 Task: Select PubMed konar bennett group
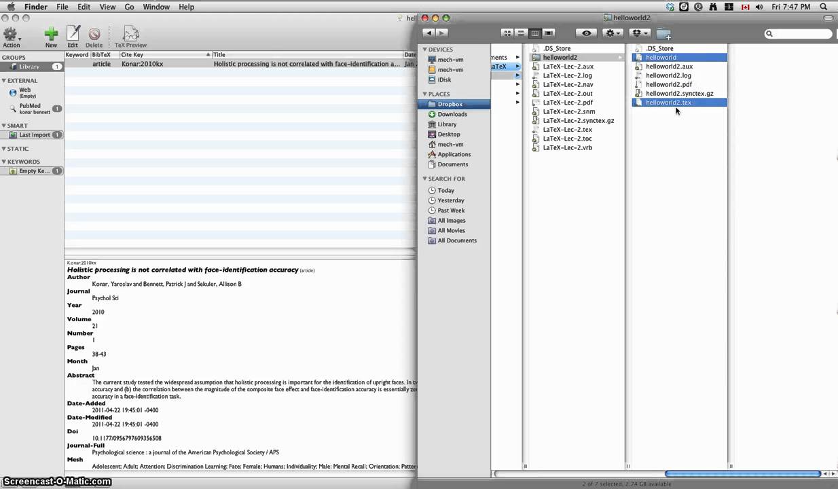coord(32,109)
